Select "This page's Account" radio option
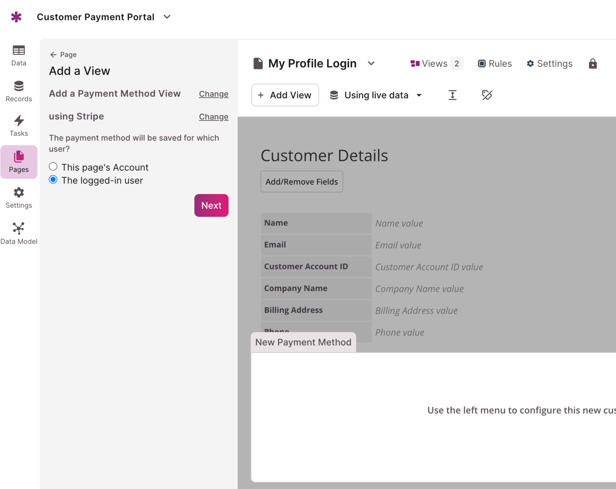Image resolution: width=616 pixels, height=489 pixels. [x=53, y=167]
